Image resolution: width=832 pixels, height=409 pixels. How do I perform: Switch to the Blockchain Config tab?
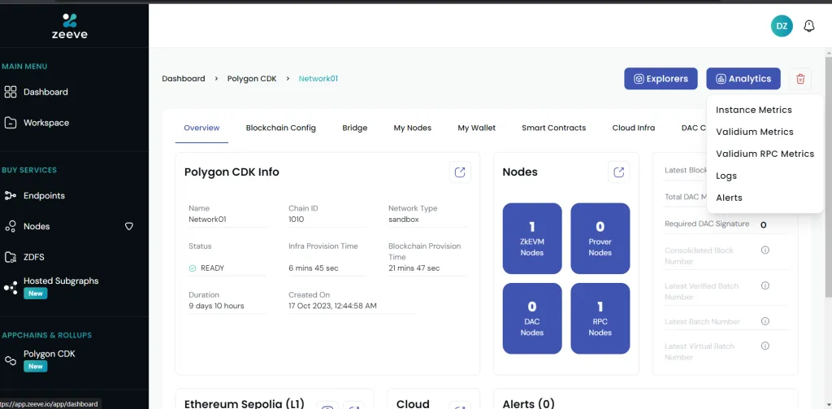280,128
